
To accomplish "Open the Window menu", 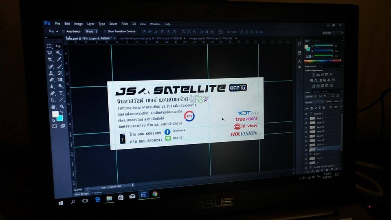I will pyautogui.click(x=155, y=24).
